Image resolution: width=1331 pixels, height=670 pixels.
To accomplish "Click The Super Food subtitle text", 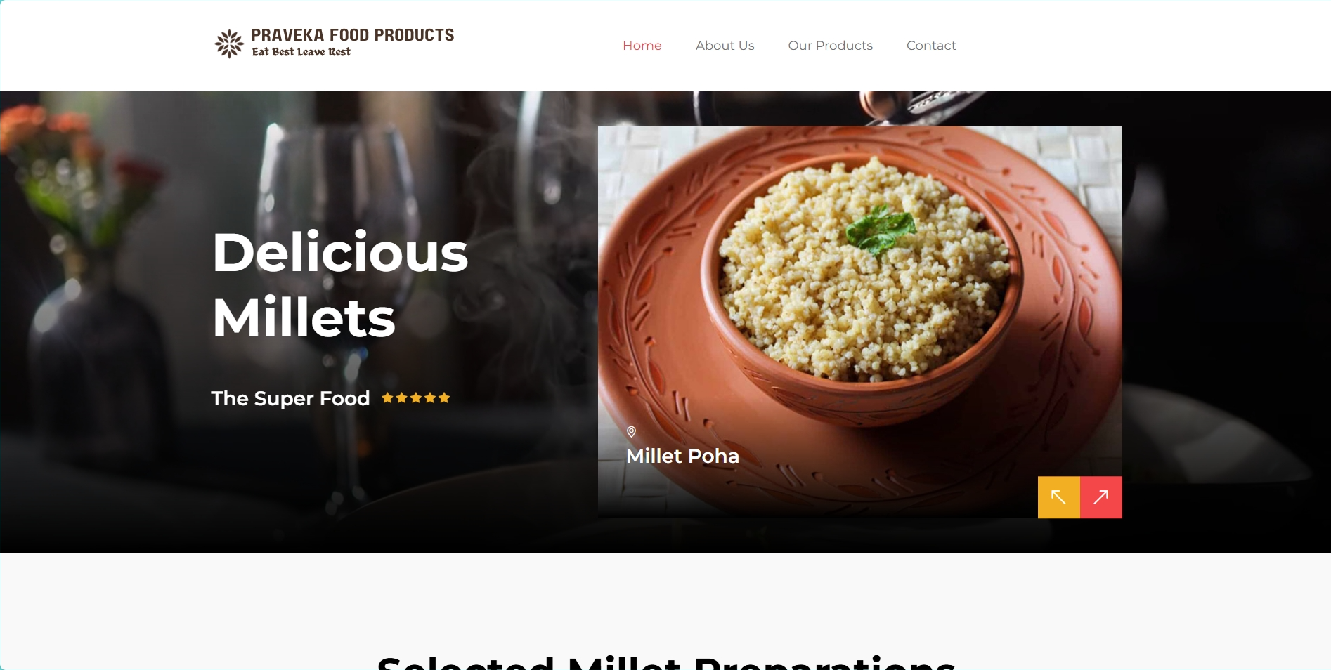I will [x=290, y=398].
